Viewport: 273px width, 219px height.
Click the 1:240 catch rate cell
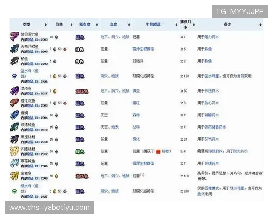click(x=185, y=191)
